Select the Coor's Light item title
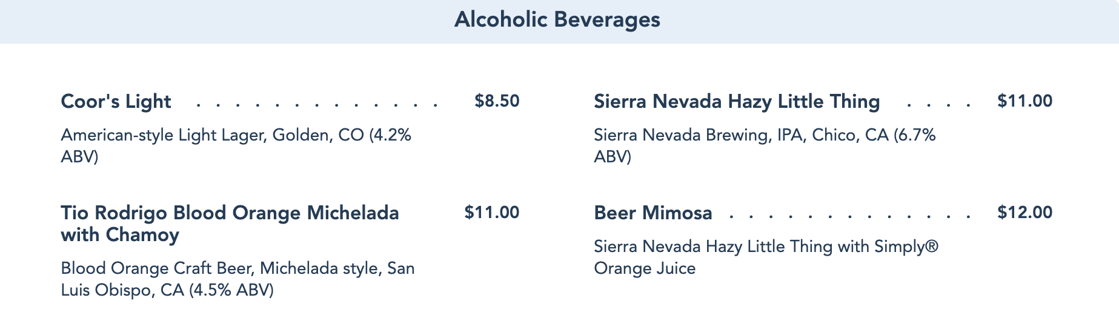The height and width of the screenshot is (335, 1119). [116, 101]
